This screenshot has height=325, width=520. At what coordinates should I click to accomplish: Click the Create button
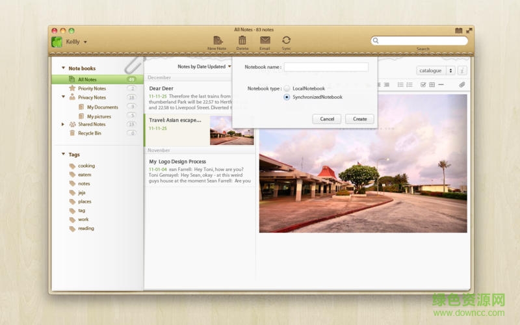(x=359, y=119)
